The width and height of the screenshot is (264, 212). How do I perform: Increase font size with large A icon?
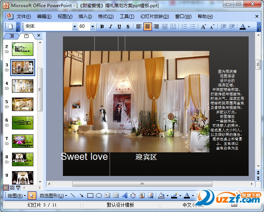click(204, 27)
